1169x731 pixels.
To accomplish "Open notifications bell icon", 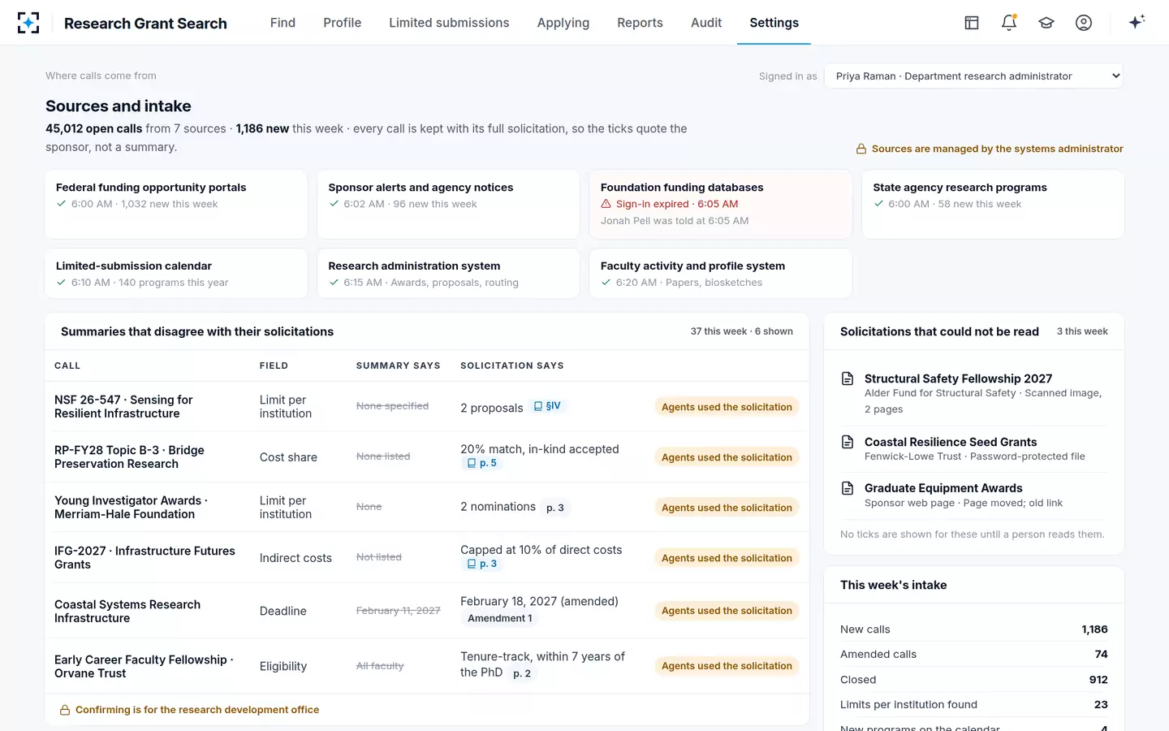I will tap(1009, 23).
